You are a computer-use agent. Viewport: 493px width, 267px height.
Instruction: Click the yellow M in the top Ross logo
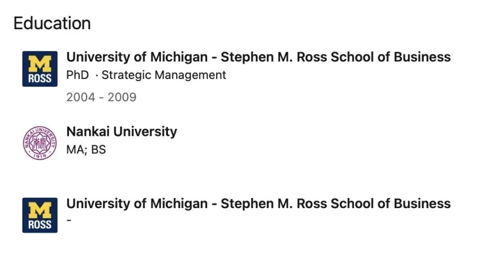coord(40,63)
